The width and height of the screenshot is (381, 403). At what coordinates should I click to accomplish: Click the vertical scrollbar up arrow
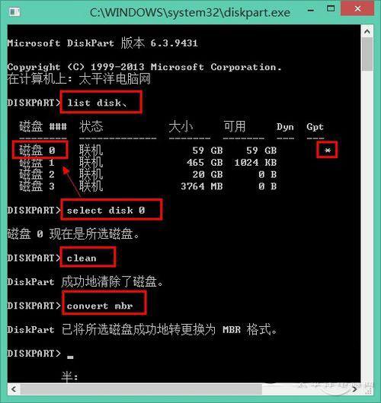(x=367, y=32)
